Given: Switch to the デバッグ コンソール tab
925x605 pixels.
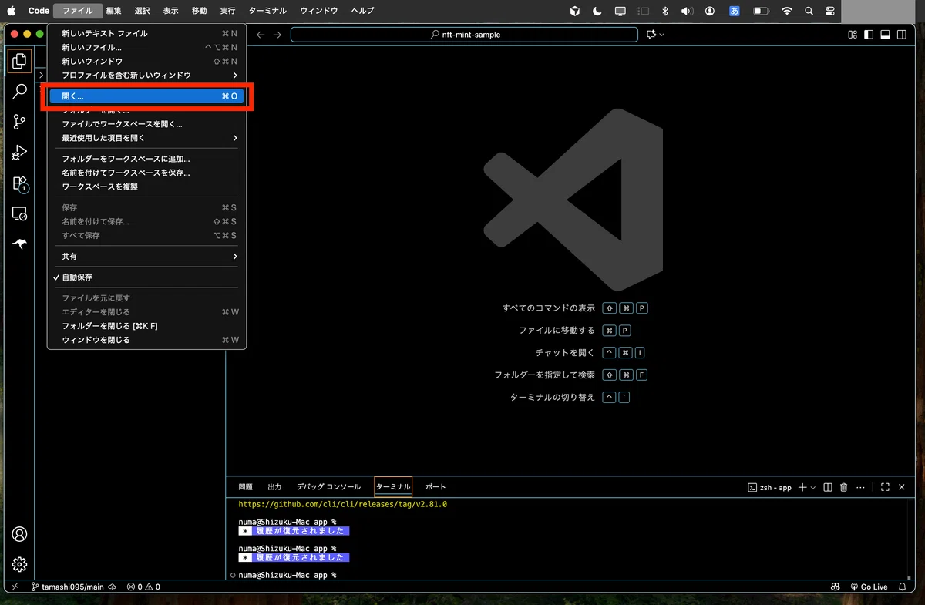Looking at the screenshot, I should 328,487.
